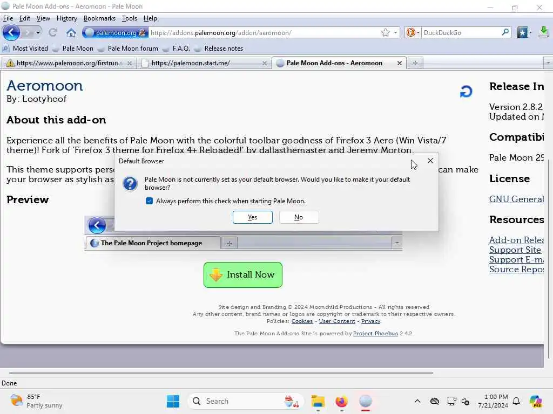Open the Pale Moon bookmark
This screenshot has height=414, width=553.
[73, 49]
